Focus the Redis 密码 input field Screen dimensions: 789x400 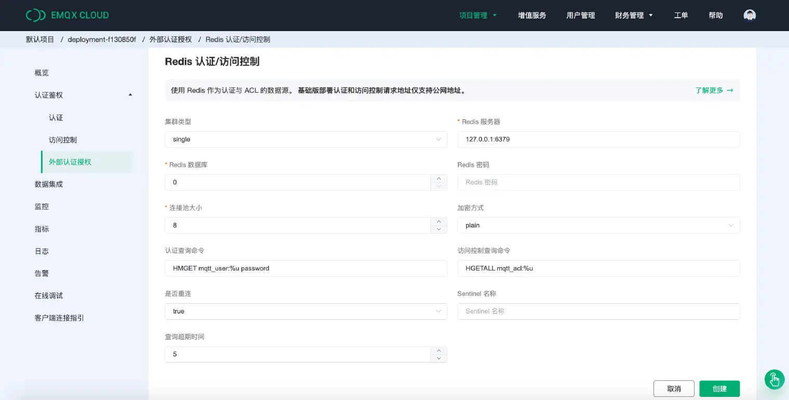click(598, 182)
